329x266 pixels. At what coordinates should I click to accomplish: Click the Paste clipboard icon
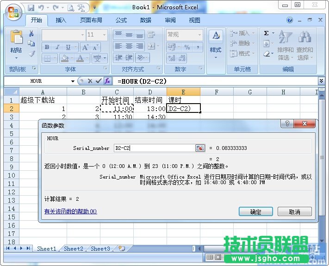(16, 39)
